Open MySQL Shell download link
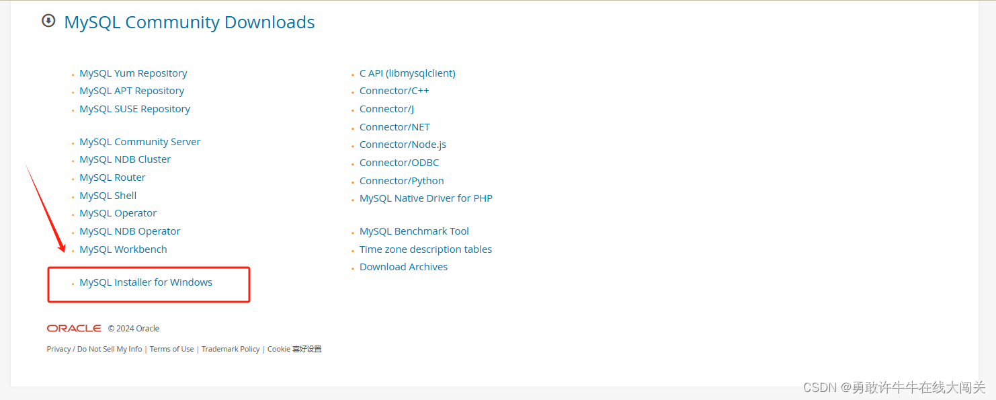Image resolution: width=996 pixels, height=400 pixels. tap(108, 196)
